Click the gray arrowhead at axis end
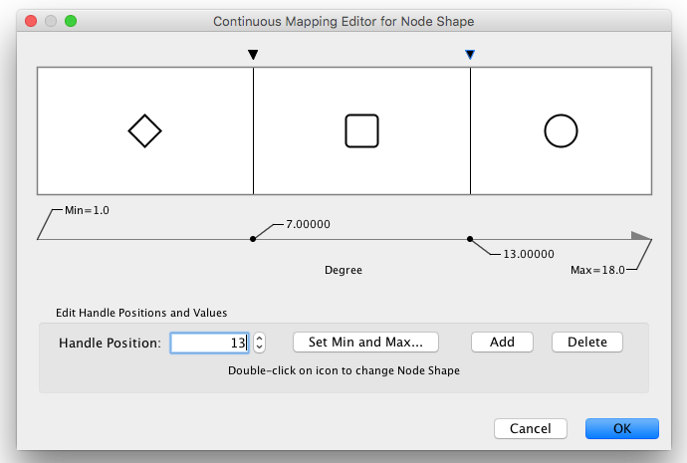This screenshot has width=687, height=463. click(x=641, y=237)
